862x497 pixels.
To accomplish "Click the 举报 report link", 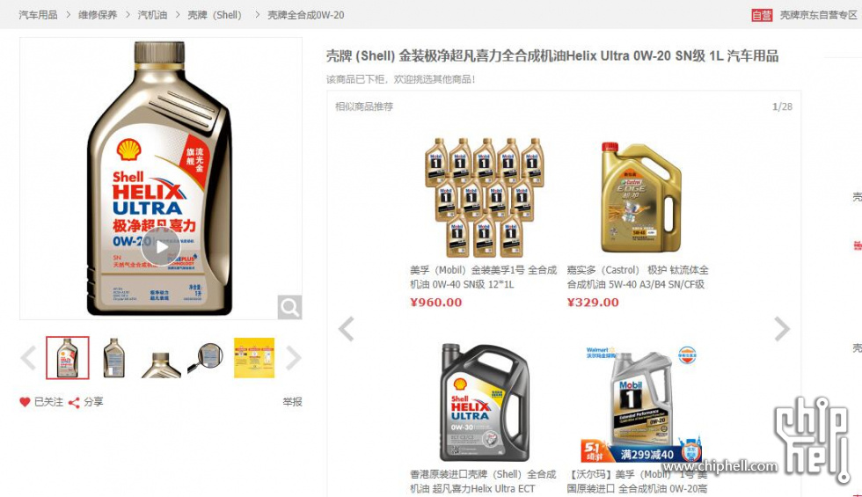I will tap(292, 402).
